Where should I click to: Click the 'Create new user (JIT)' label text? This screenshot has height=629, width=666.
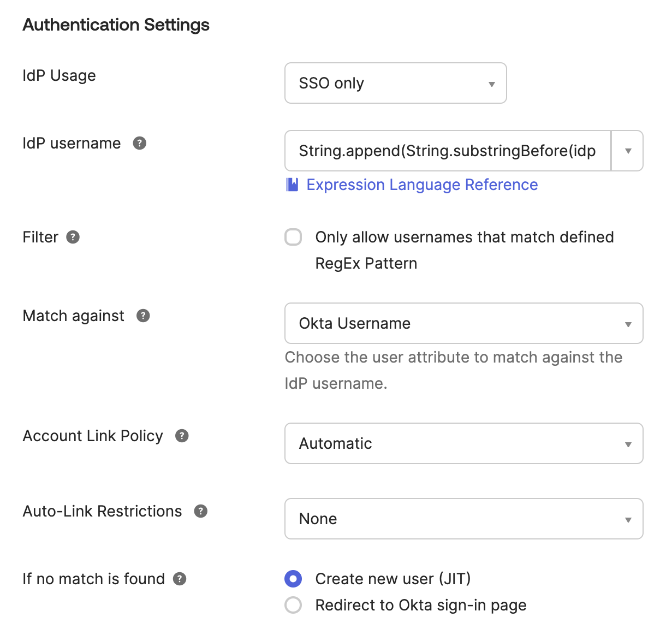pyautogui.click(x=393, y=579)
